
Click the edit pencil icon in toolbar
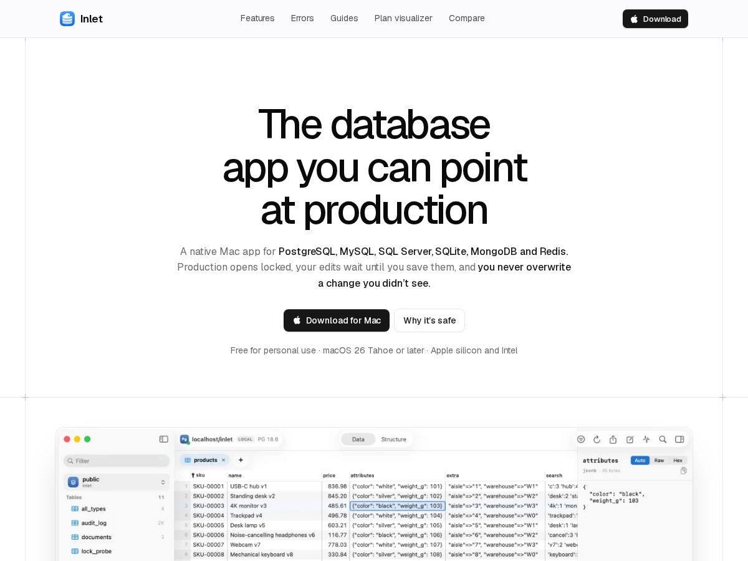pyautogui.click(x=630, y=439)
